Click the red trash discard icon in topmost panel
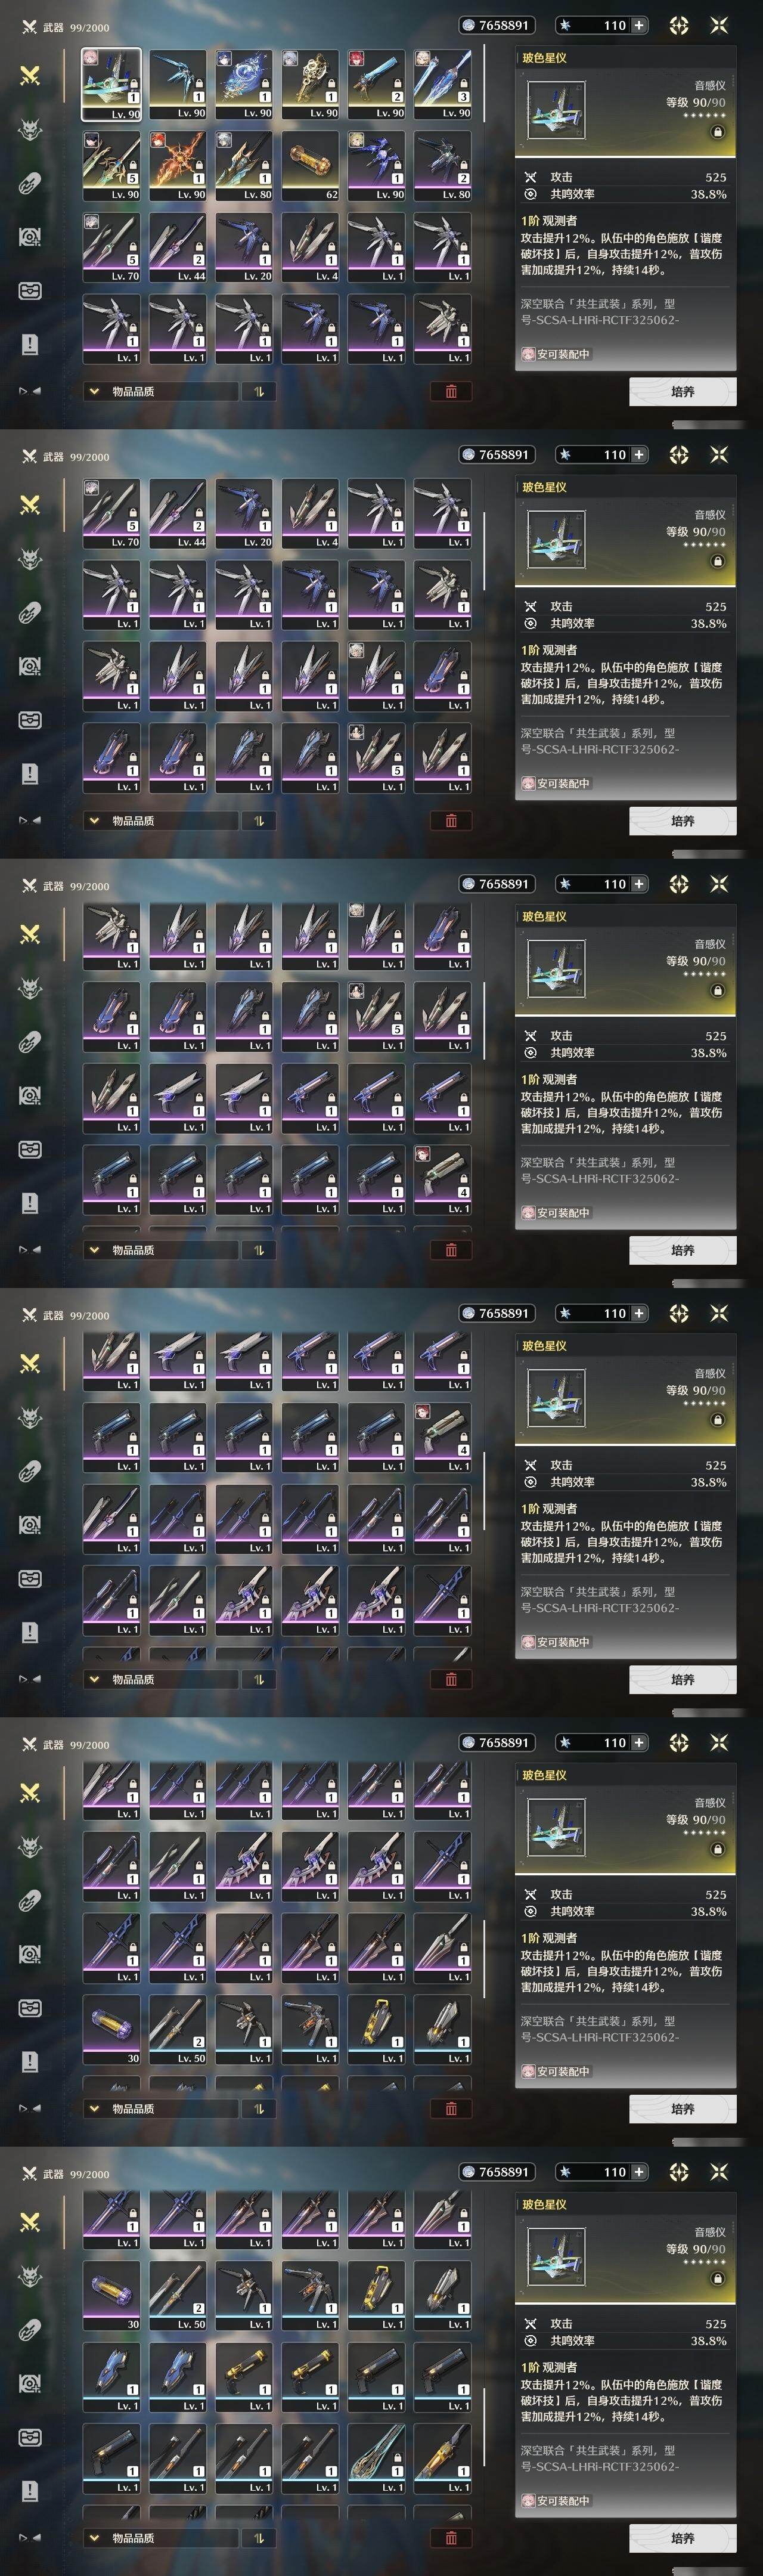 click(x=451, y=391)
